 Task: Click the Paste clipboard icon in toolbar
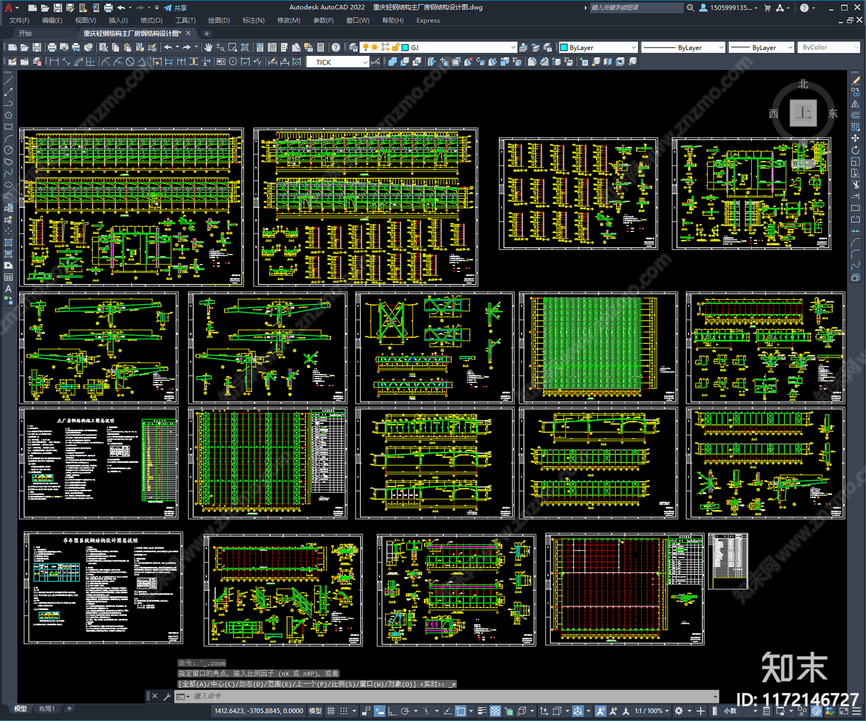(x=128, y=48)
